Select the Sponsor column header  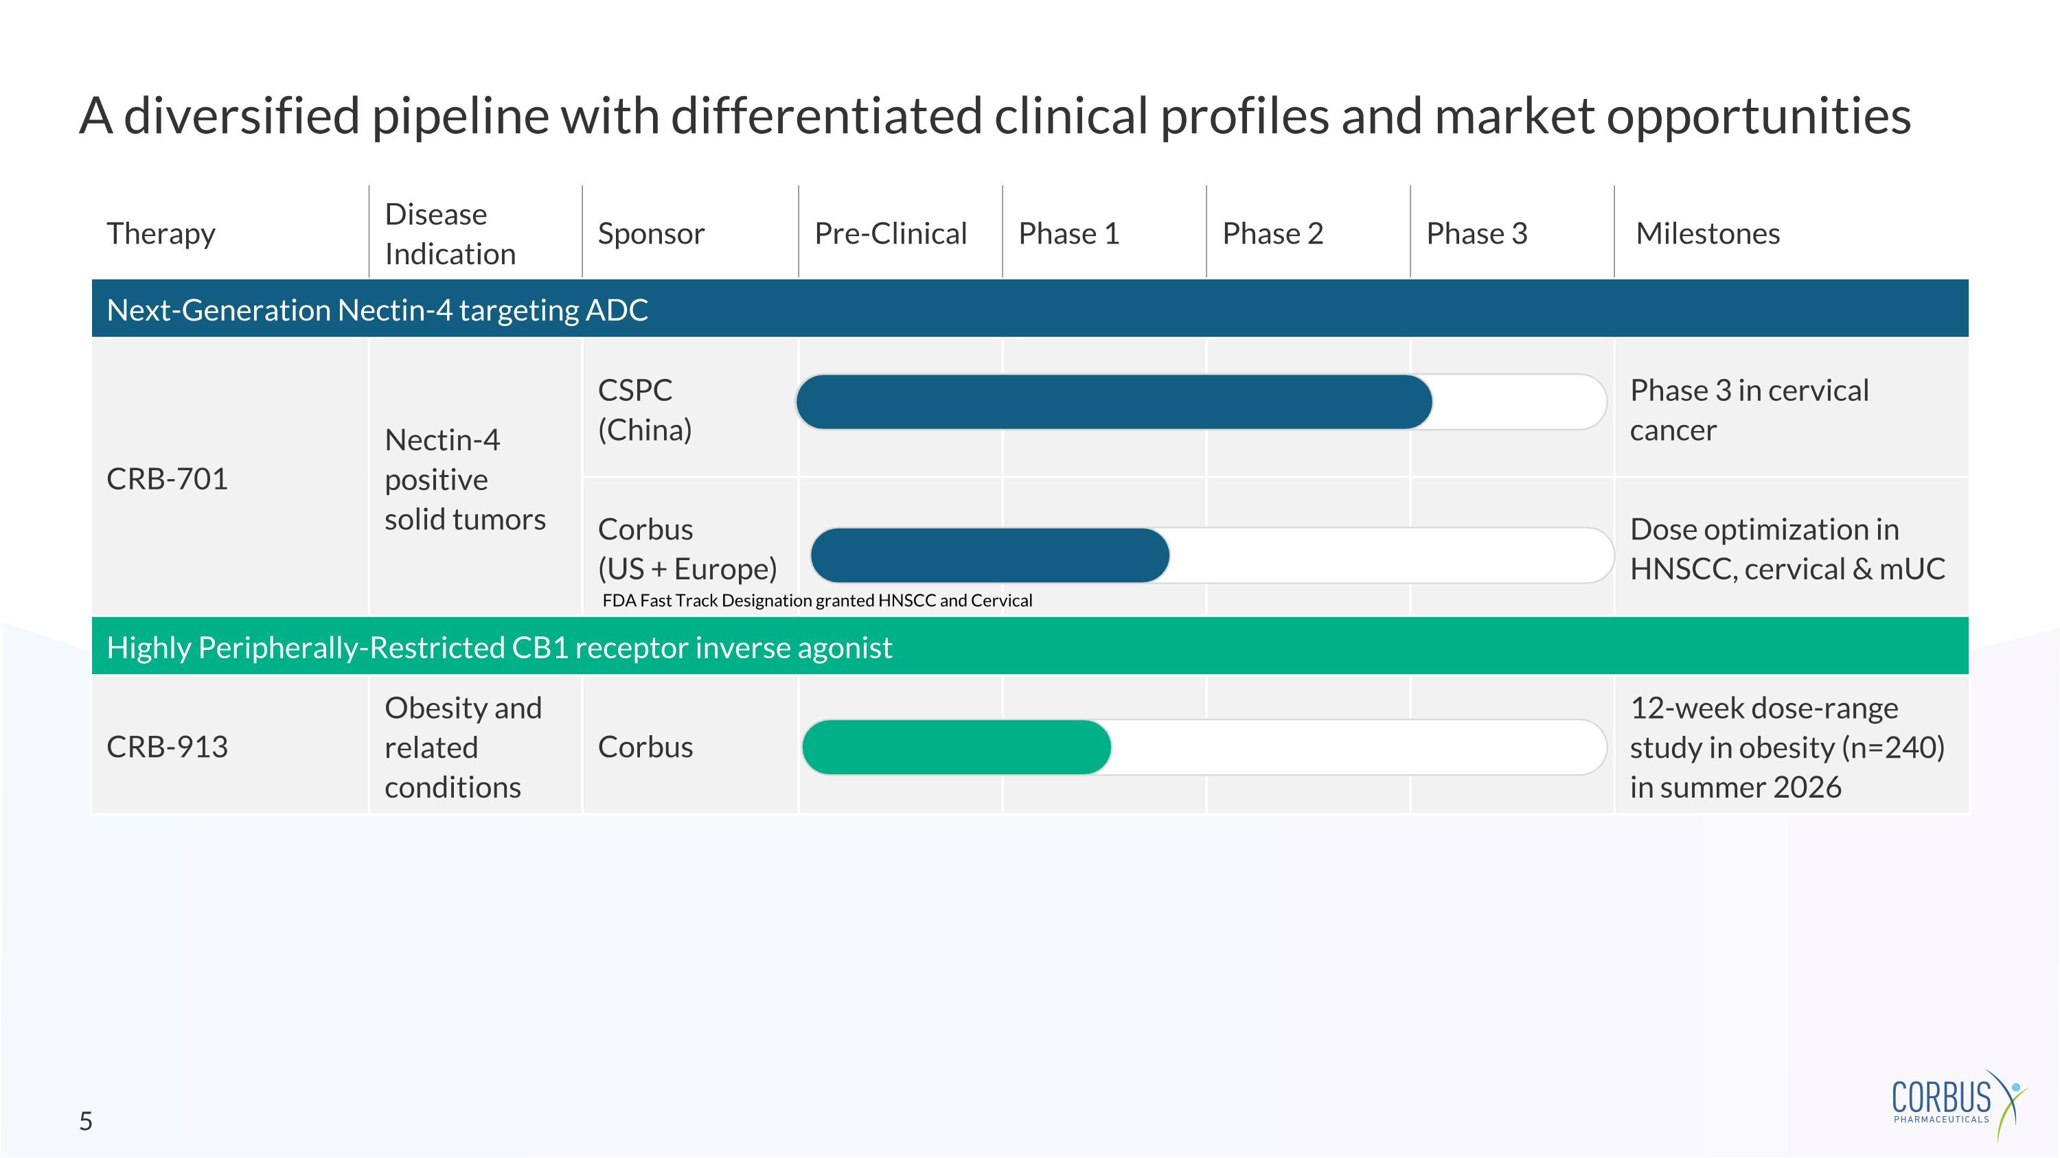651,233
